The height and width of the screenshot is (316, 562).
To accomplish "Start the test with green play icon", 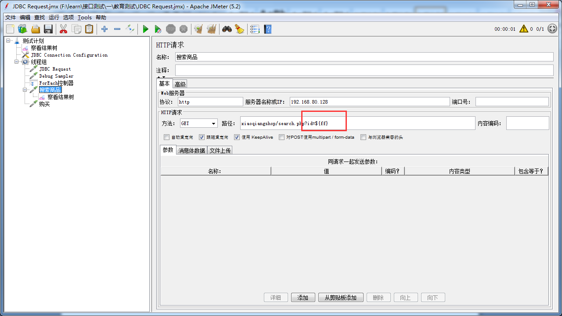I will coord(145,29).
